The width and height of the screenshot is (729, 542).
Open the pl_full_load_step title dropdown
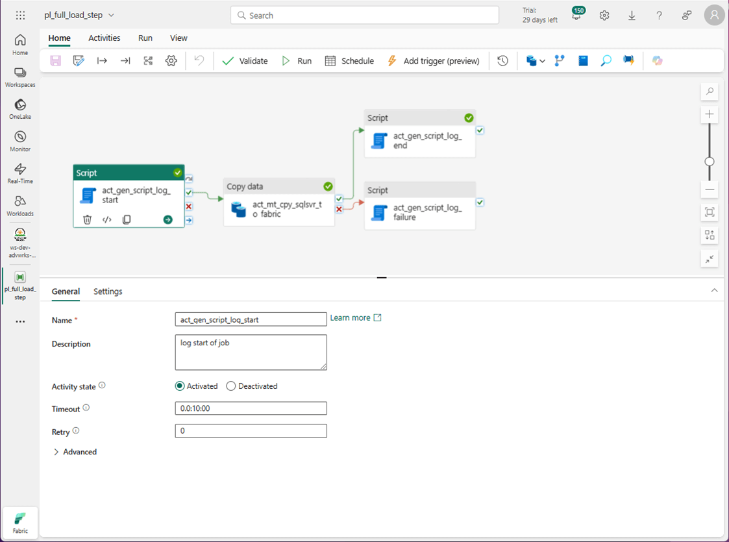(x=111, y=16)
